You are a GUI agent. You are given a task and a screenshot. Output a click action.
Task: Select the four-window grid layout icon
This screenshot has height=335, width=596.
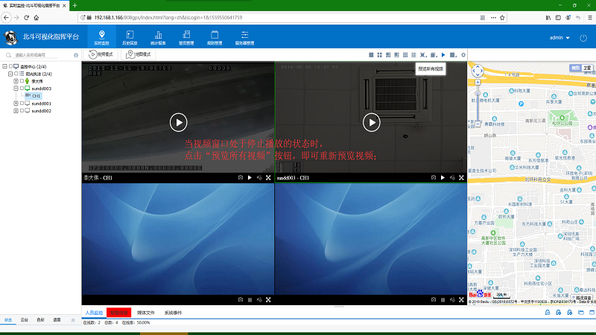(379, 55)
